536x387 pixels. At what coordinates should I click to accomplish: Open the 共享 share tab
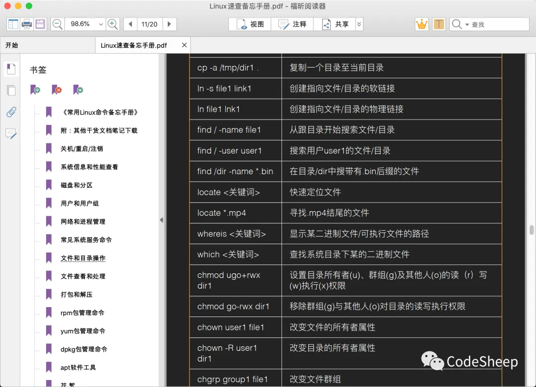(x=335, y=24)
